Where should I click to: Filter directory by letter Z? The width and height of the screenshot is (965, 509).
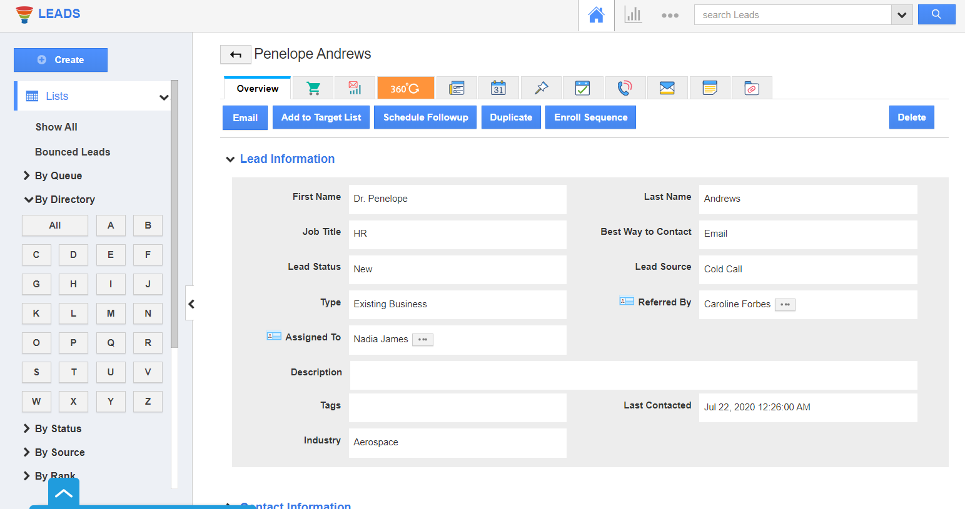(x=148, y=402)
